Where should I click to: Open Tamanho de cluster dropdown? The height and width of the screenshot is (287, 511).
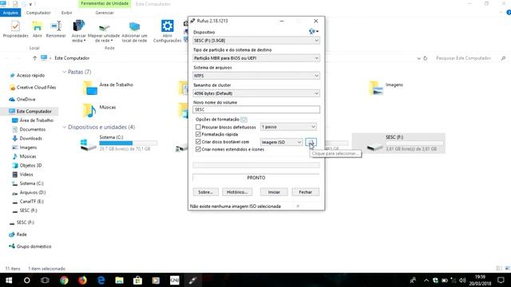pos(256,93)
